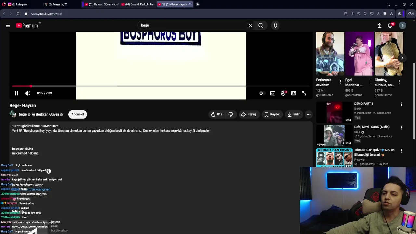Go to YouTube Premium home logo
The height and width of the screenshot is (234, 416).
tap(27, 25)
